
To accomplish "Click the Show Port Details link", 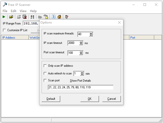I will point(80,81).
